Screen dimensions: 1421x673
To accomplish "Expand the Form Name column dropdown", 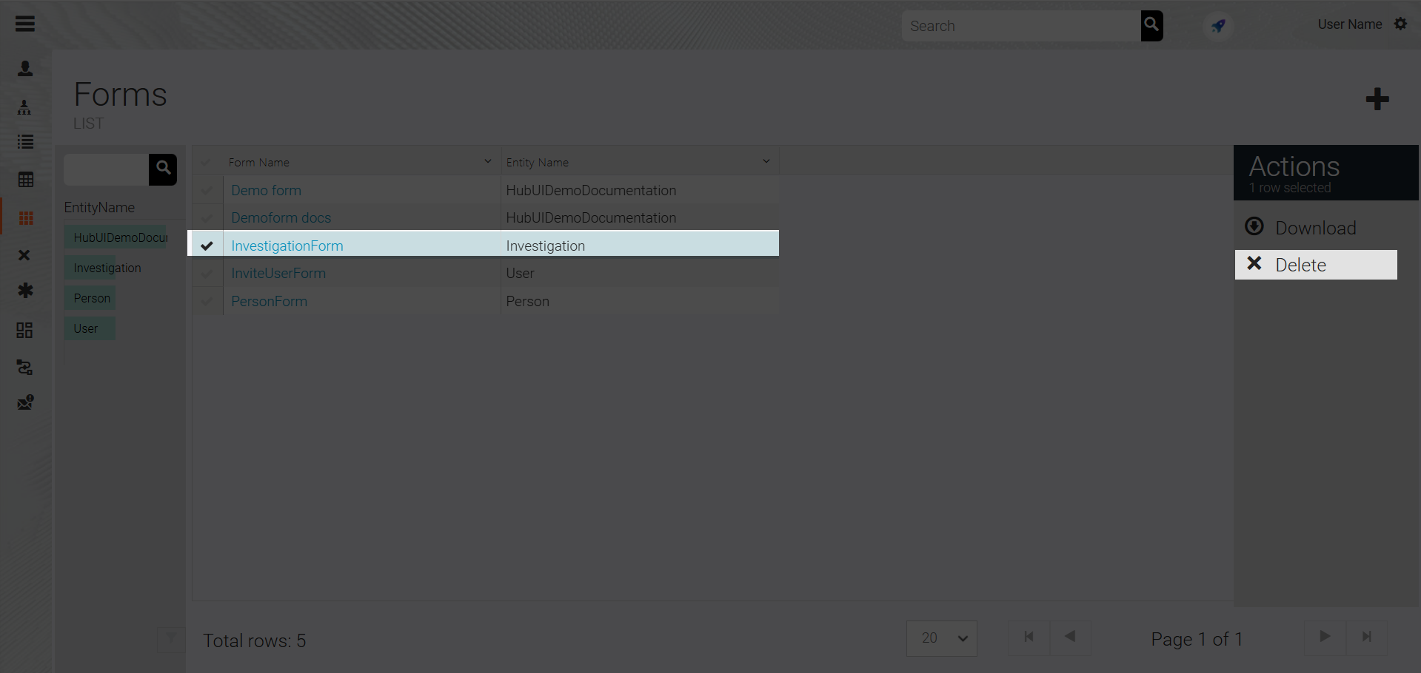I will pos(487,161).
